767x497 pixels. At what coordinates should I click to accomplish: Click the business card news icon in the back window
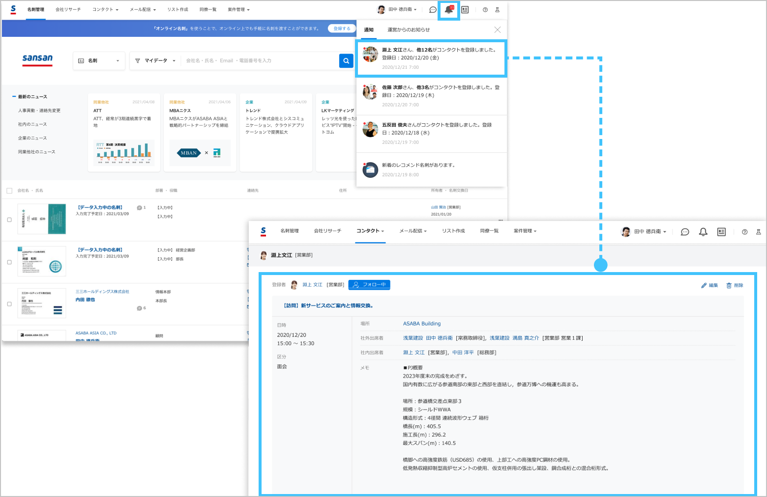tap(465, 10)
